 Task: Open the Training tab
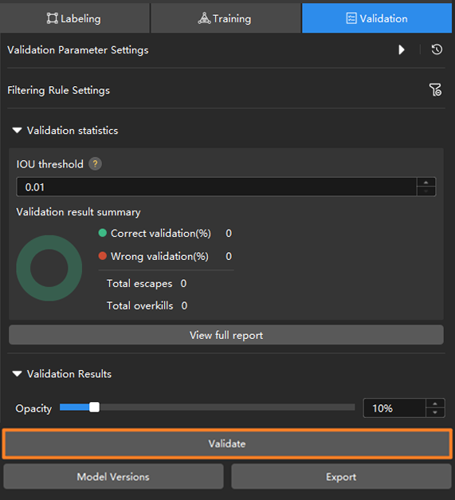coord(226,18)
